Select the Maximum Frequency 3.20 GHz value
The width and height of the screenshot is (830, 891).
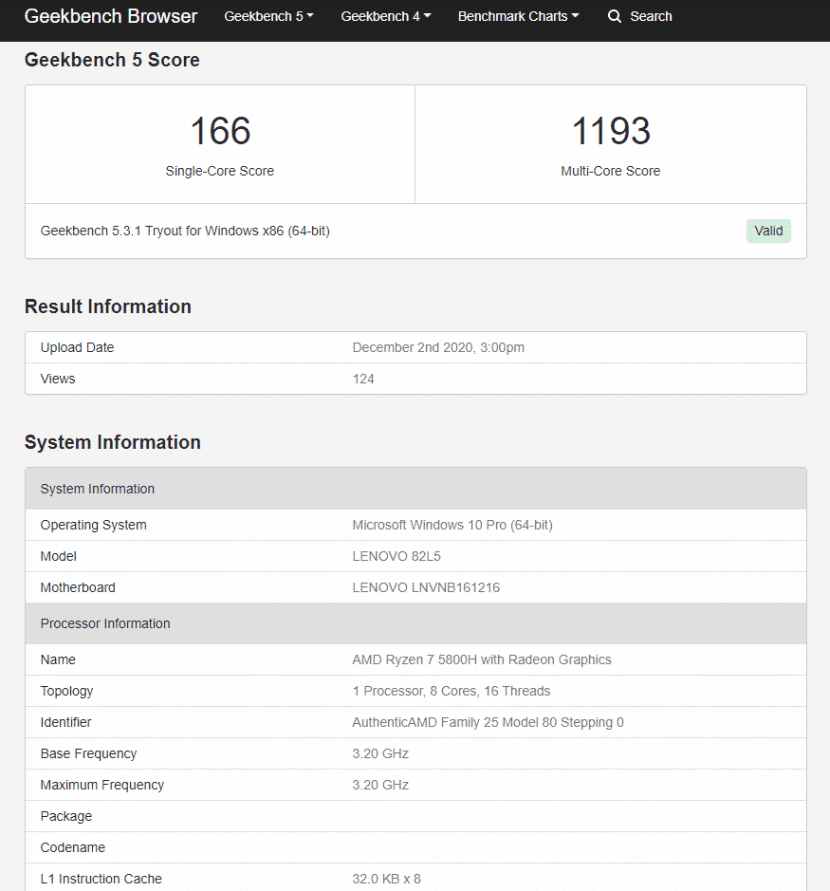point(380,784)
